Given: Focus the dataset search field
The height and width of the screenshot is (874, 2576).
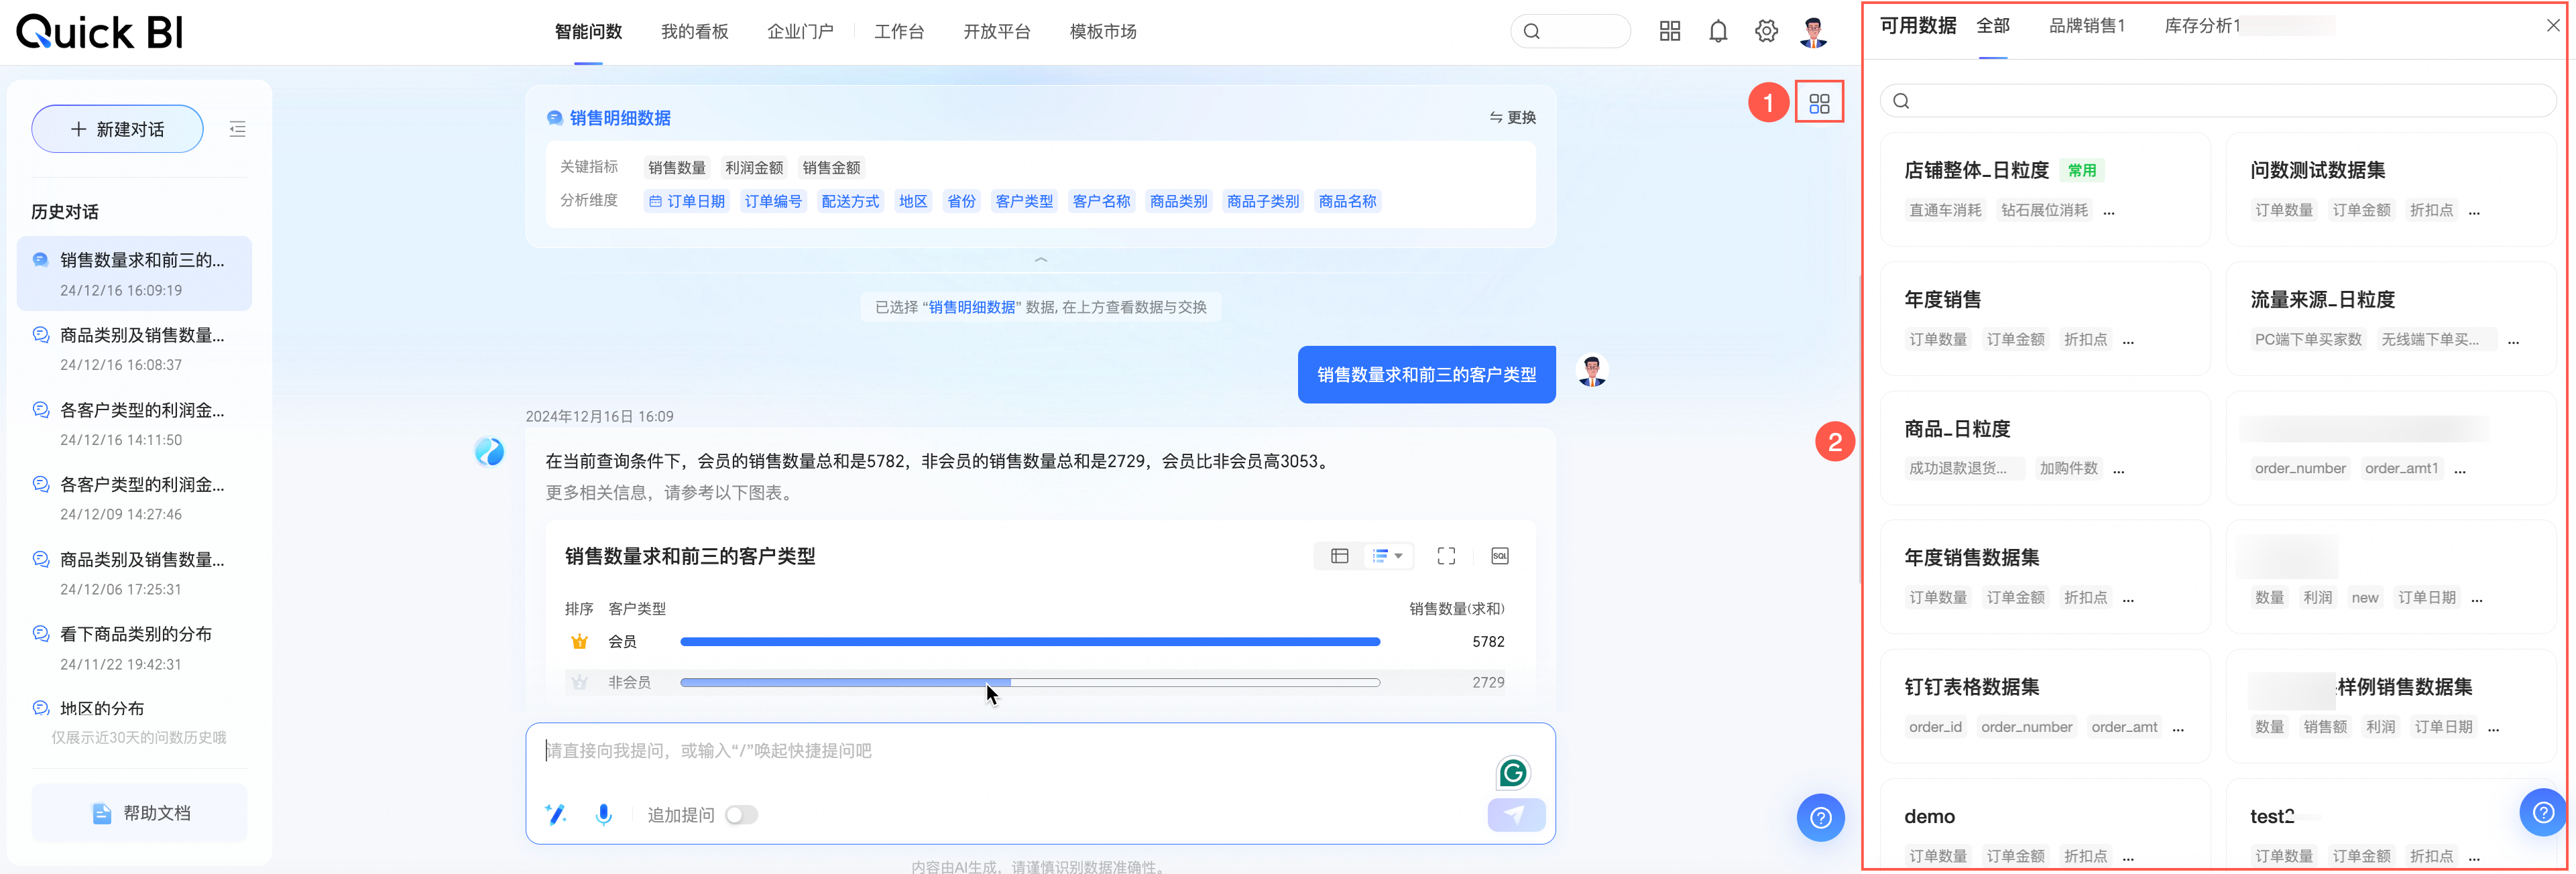Looking at the screenshot, I should [x=2217, y=101].
